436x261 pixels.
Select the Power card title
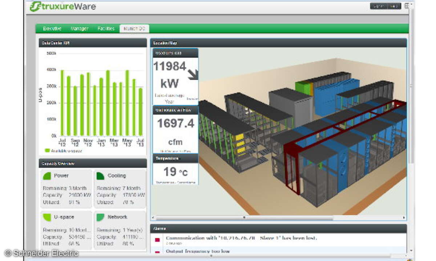(x=61, y=176)
